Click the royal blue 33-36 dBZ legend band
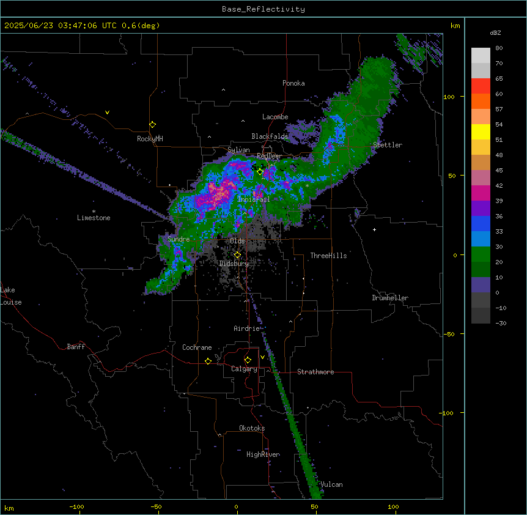This screenshot has height=515, width=527. click(481, 223)
